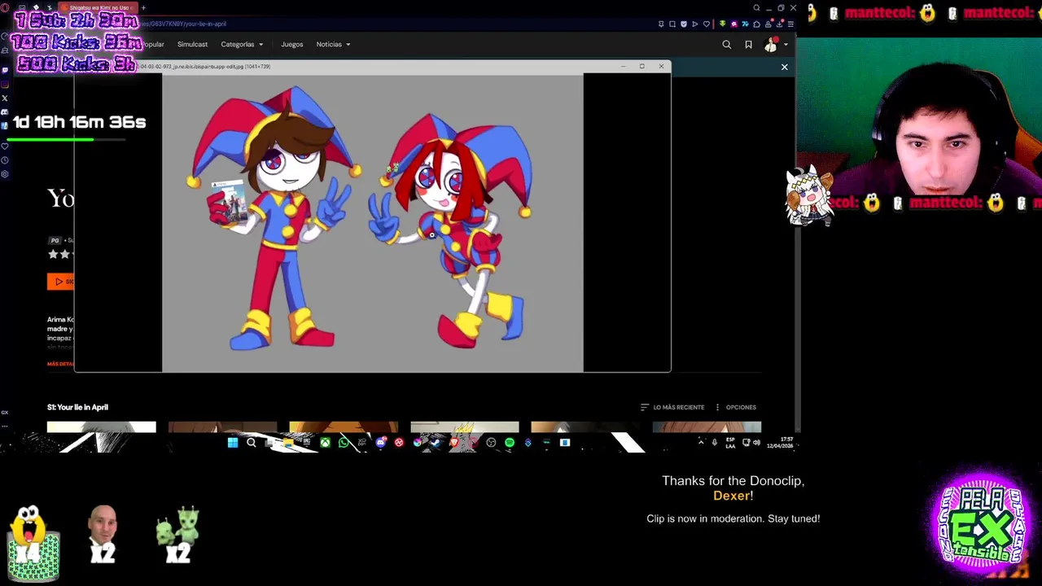
Task: Open the extensions puzzle icon
Action: pos(756,24)
